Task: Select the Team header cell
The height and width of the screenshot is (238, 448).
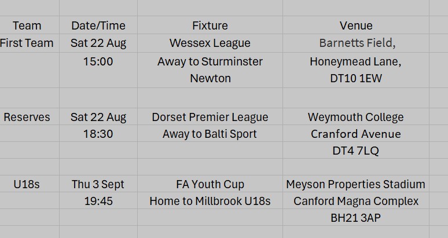Action: pos(27,25)
